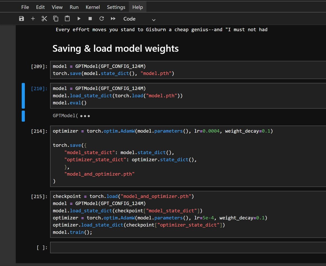Image resolution: width=326 pixels, height=266 pixels.
Task: Click the checkpoint = torch.load line in cell 215
Action: (x=123, y=196)
